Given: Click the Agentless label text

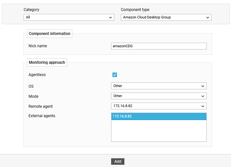Looking at the screenshot, I should 37,75.
